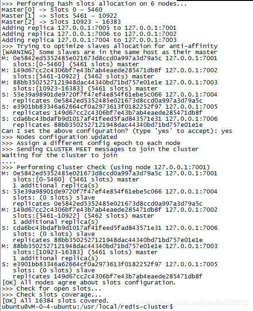The width and height of the screenshot is (253, 311).
Task: Click the 'Master[0] -> Slots 0 - 5460' line
Action: tap(52, 10)
